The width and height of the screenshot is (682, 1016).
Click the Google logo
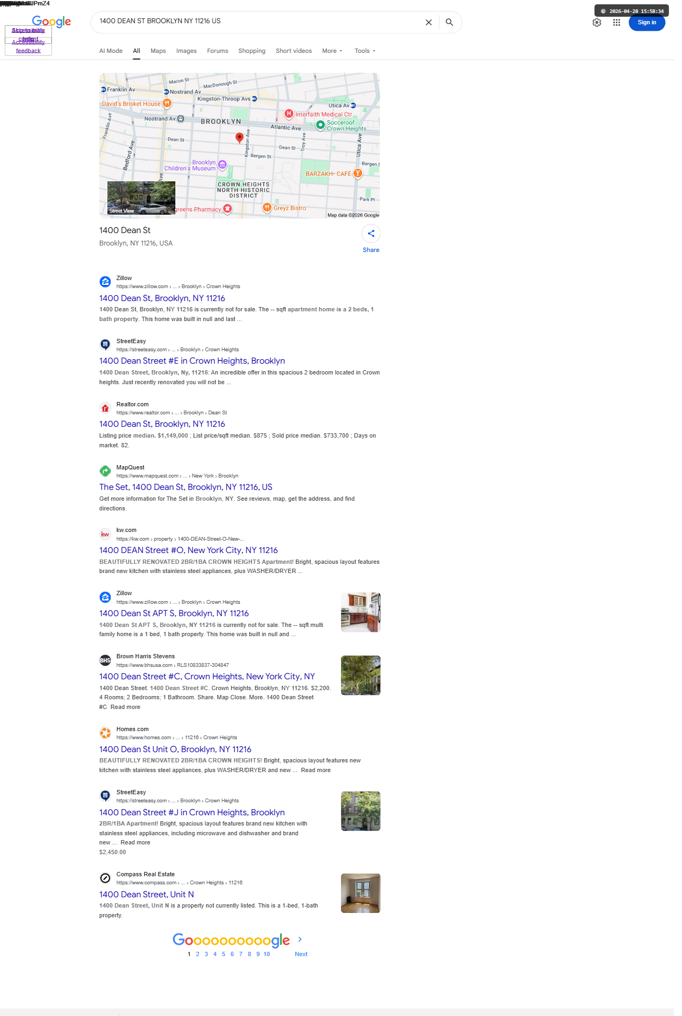coord(51,22)
